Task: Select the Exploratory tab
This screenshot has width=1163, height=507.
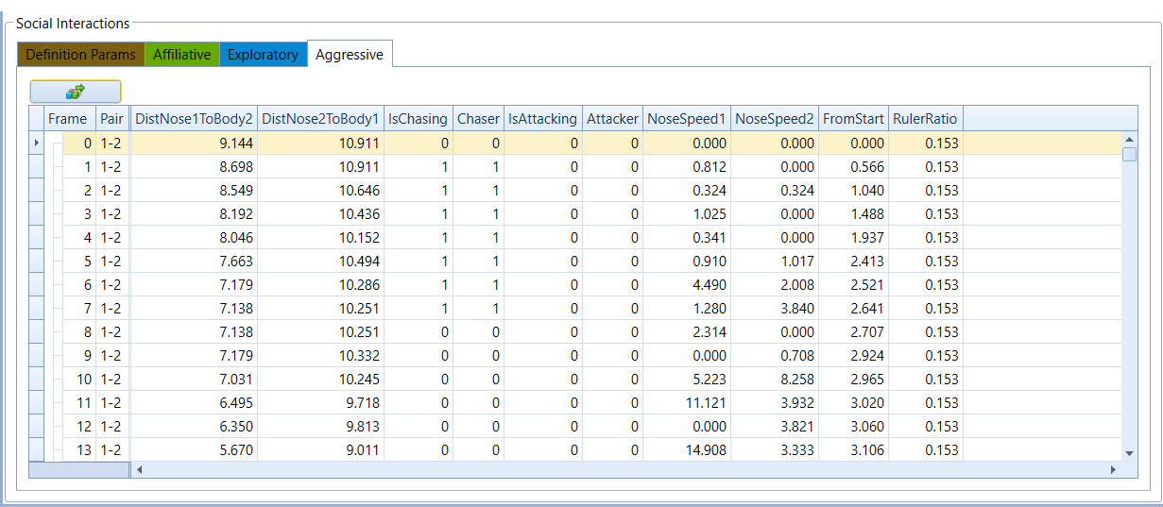Action: click(263, 55)
